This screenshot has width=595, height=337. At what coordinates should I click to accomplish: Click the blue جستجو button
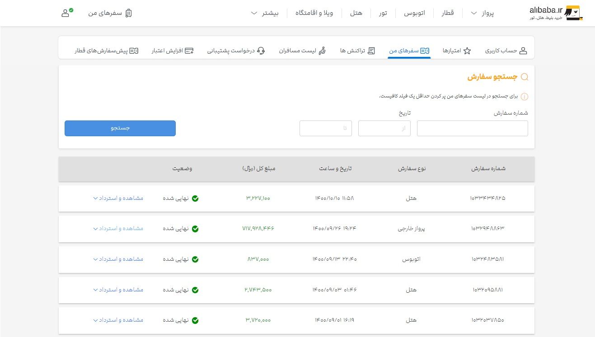point(120,128)
